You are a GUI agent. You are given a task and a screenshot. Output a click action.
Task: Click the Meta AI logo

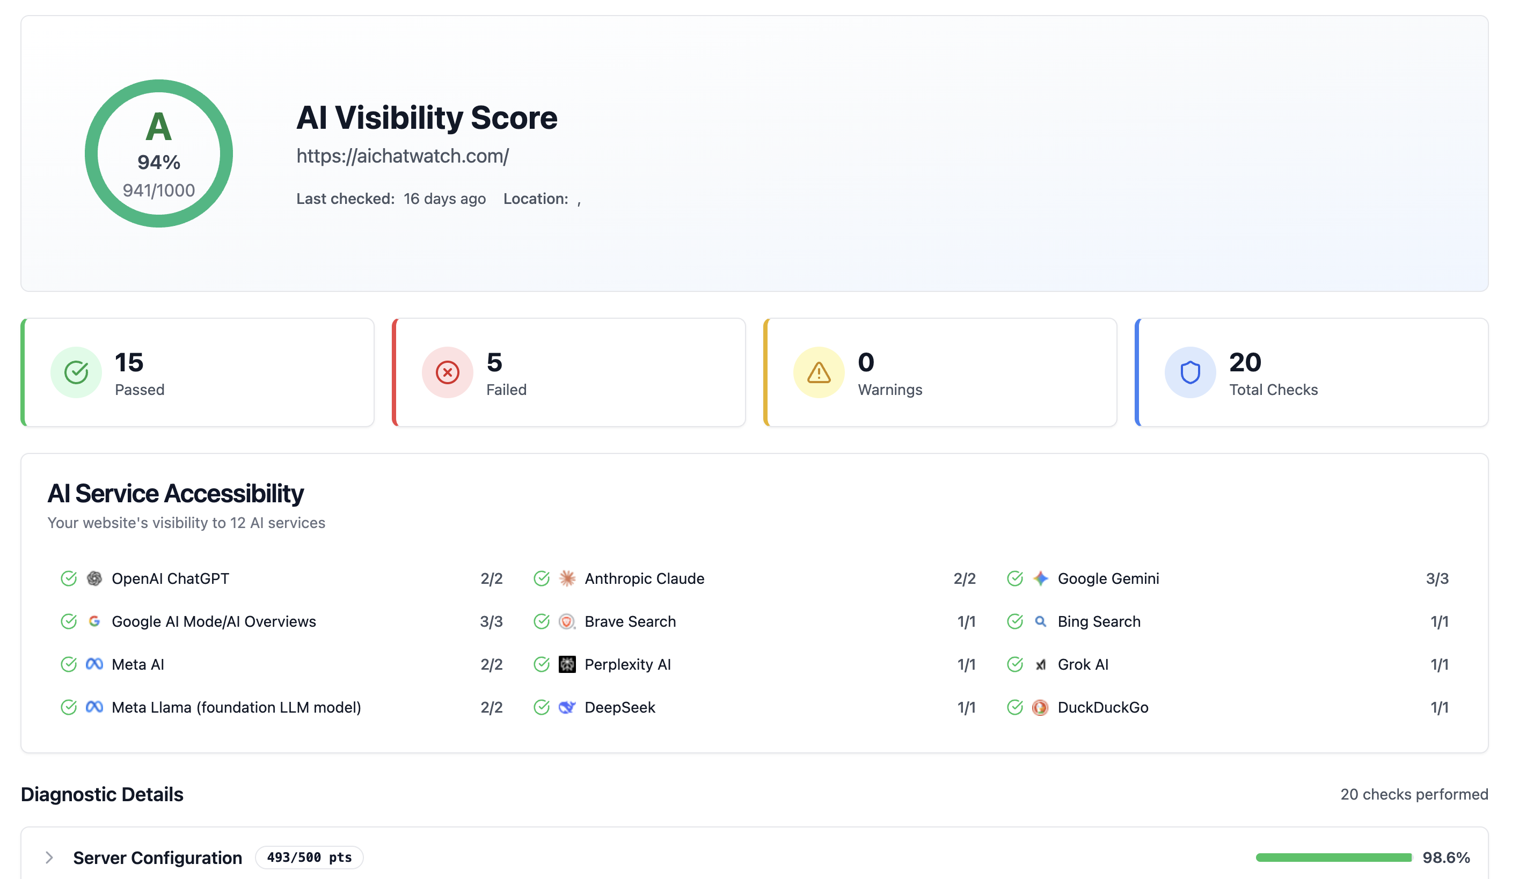(94, 664)
